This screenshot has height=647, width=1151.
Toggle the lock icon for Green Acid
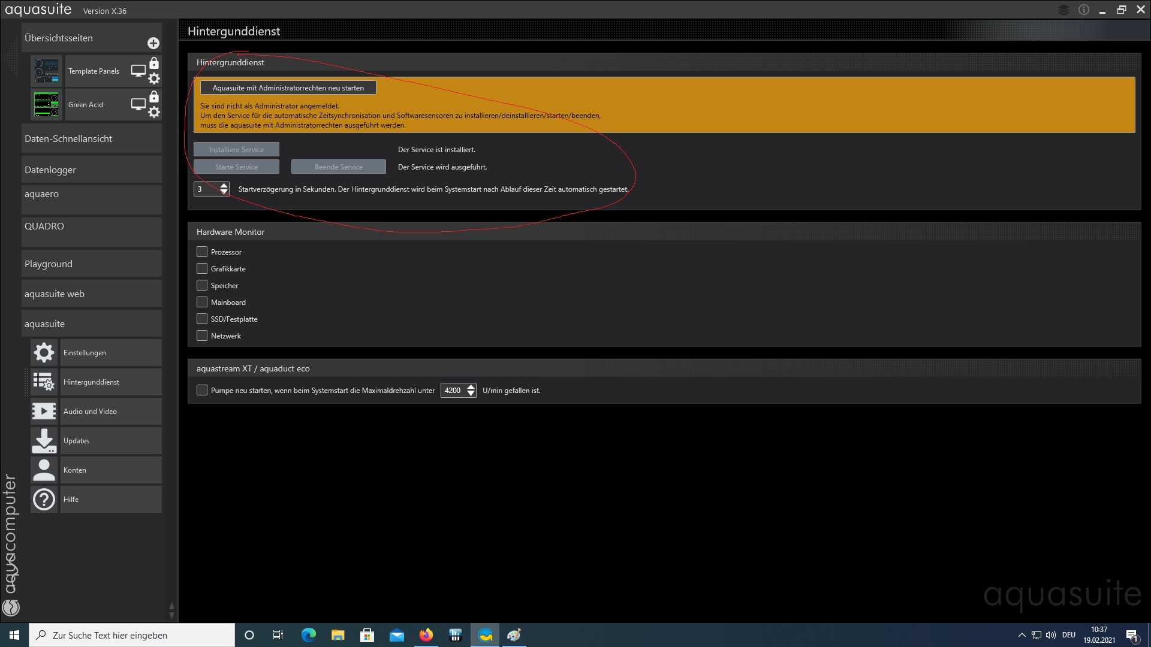coord(154,96)
